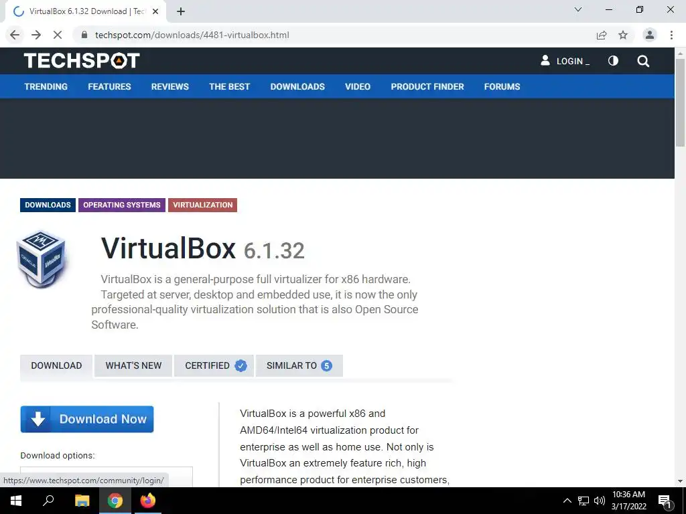Click Chrome icon in taskbar
Image resolution: width=686 pixels, height=514 pixels.
pos(115,501)
